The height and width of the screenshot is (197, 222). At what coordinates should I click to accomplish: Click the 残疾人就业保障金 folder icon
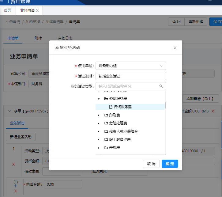tap(106, 131)
